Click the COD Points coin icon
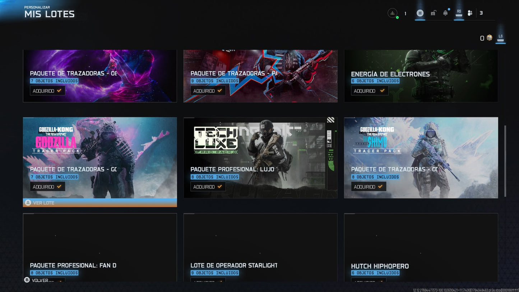 (x=489, y=38)
